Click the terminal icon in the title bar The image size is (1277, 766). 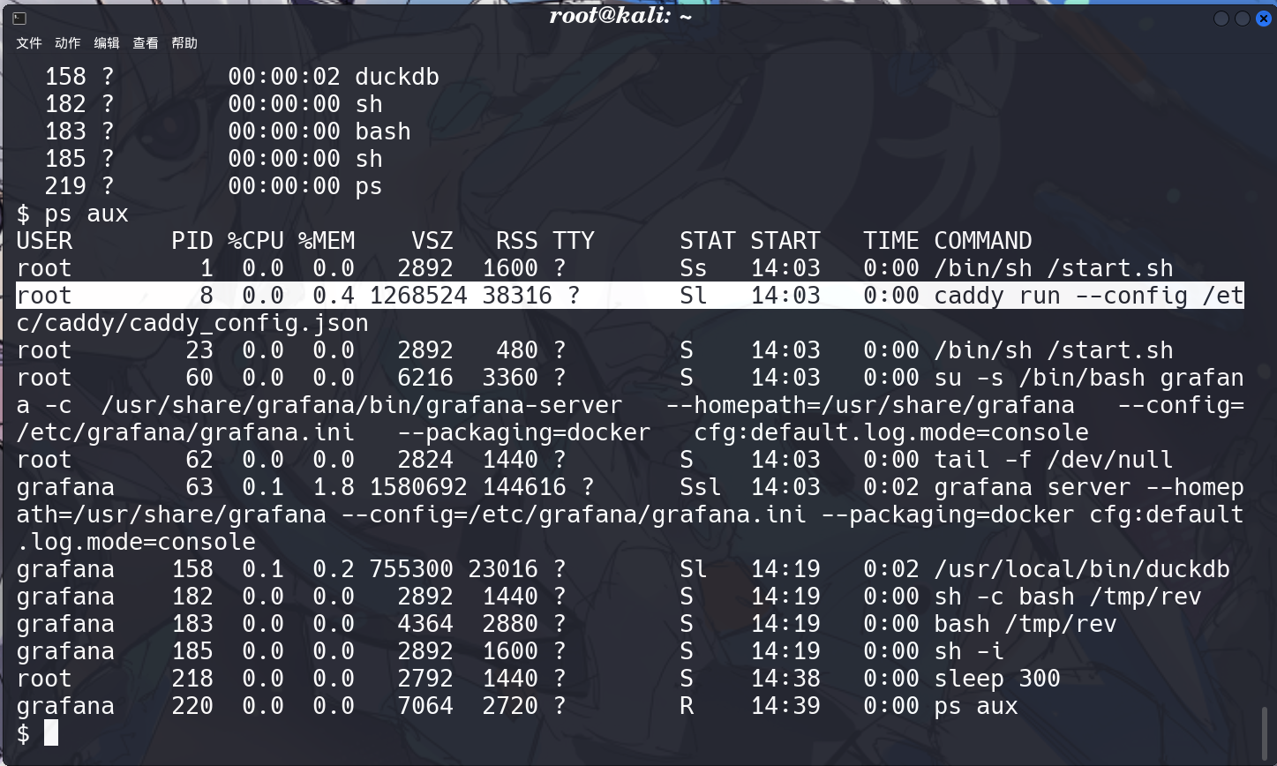click(x=19, y=19)
